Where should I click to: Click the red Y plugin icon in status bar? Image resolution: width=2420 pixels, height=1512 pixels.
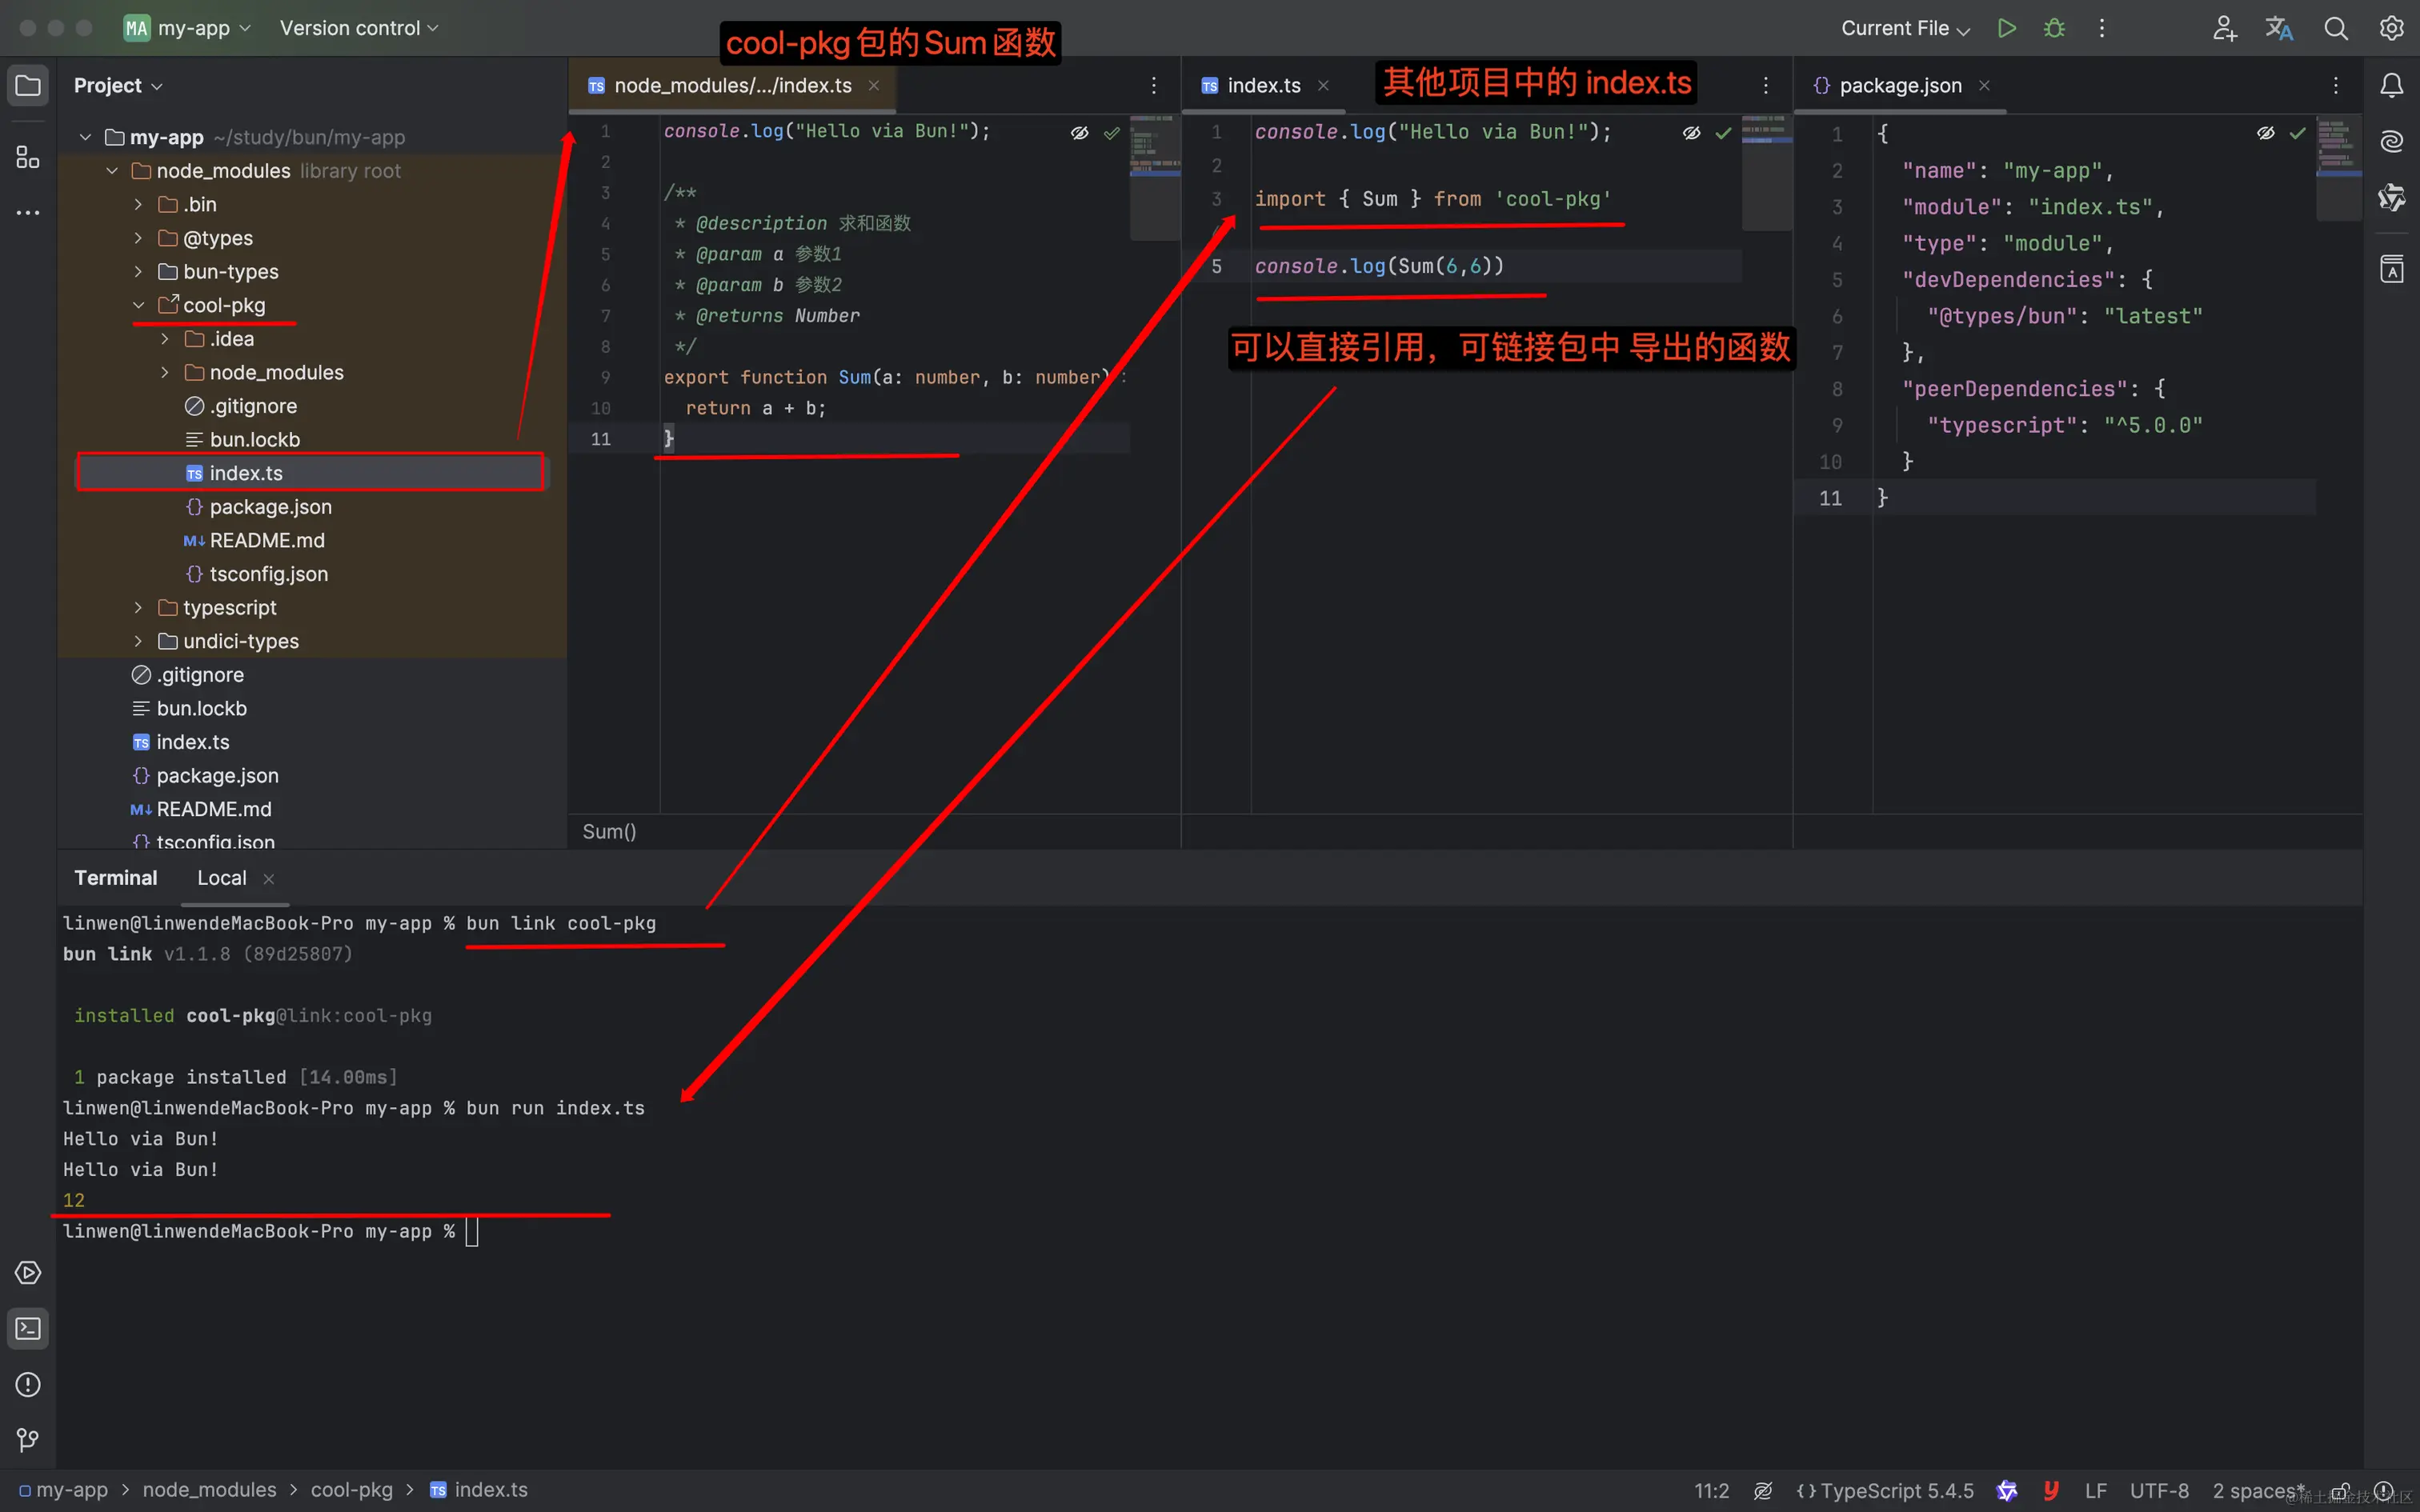click(2051, 1490)
